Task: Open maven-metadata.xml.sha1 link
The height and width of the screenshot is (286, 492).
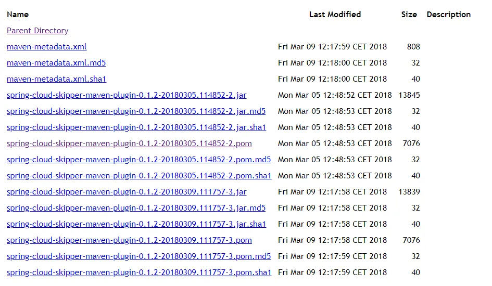Action: [x=56, y=79]
